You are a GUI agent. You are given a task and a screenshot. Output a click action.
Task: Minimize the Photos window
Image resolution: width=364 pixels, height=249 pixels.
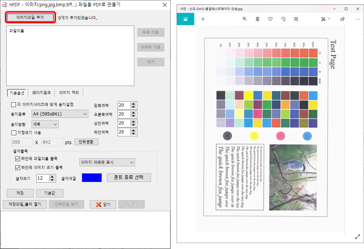click(x=334, y=9)
